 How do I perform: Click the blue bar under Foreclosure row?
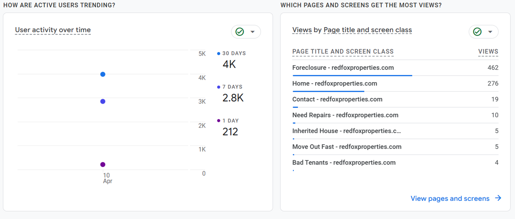(352, 75)
